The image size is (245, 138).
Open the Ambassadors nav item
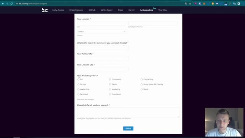click(146, 10)
